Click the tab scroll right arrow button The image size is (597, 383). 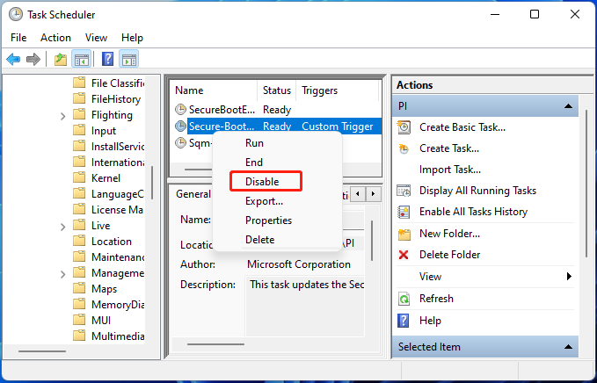(x=375, y=193)
